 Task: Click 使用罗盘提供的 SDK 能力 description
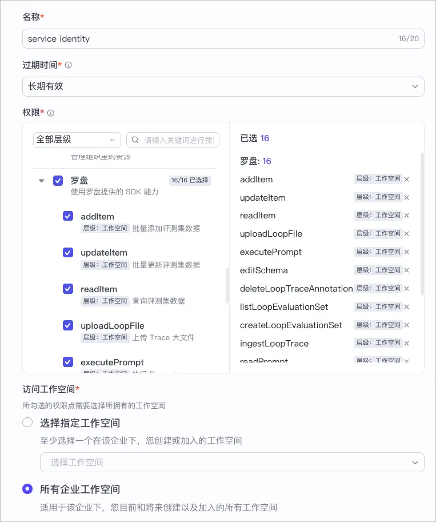tap(114, 192)
